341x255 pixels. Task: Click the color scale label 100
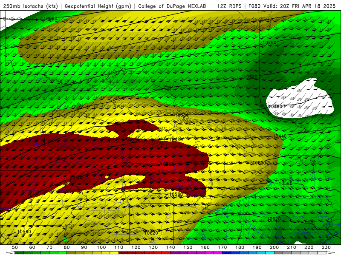point(101,247)
